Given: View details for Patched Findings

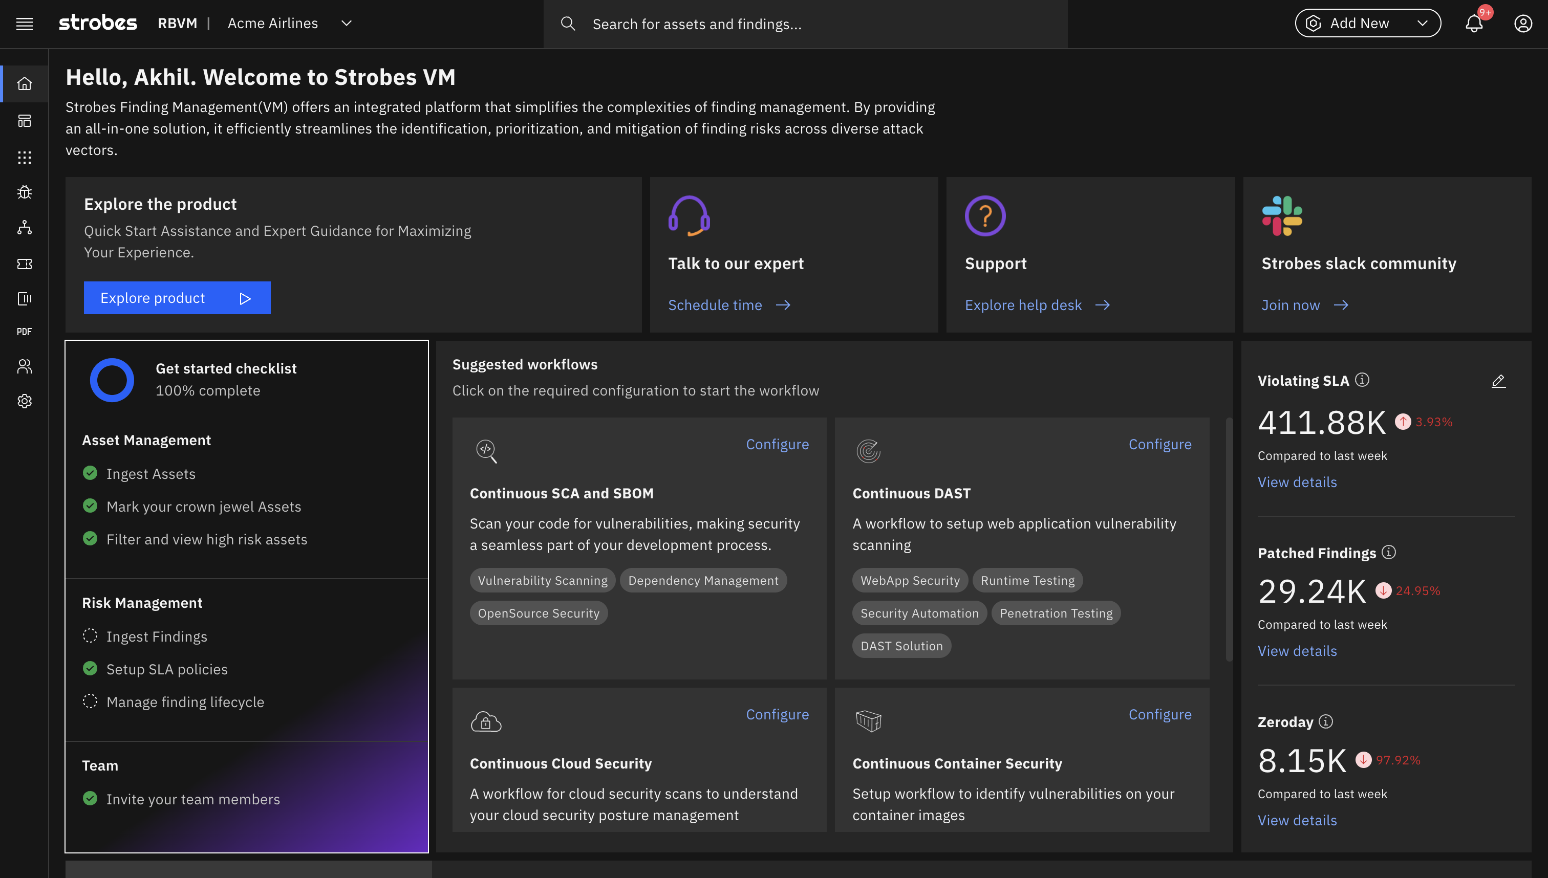Looking at the screenshot, I should pos(1297,651).
